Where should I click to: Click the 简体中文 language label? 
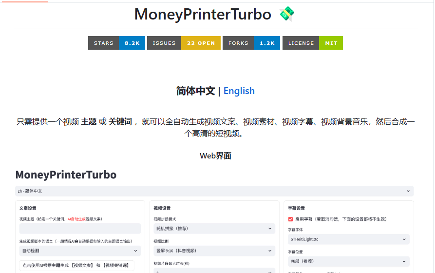click(195, 91)
